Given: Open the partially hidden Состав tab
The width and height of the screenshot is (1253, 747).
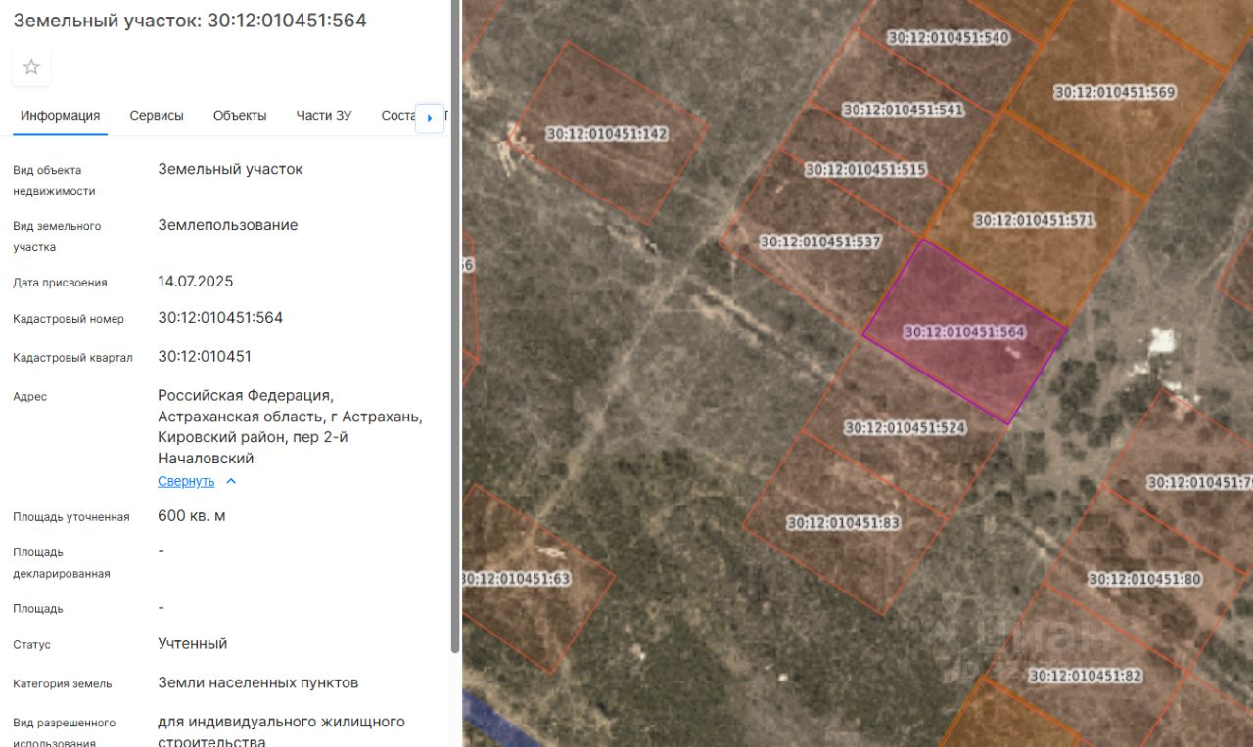Looking at the screenshot, I should (398, 115).
